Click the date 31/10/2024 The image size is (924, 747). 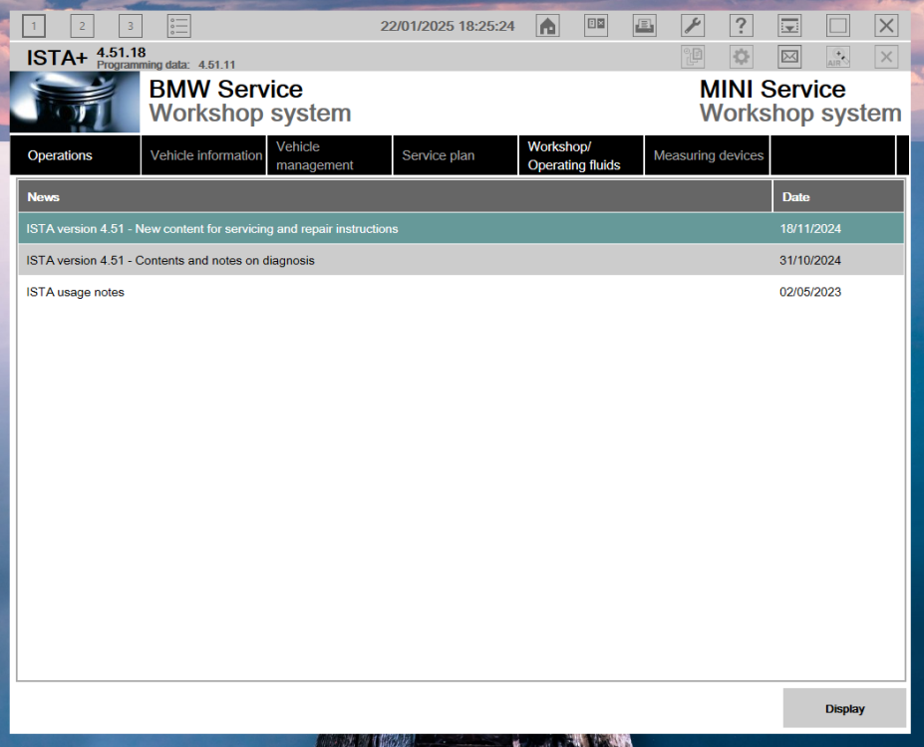(x=810, y=260)
